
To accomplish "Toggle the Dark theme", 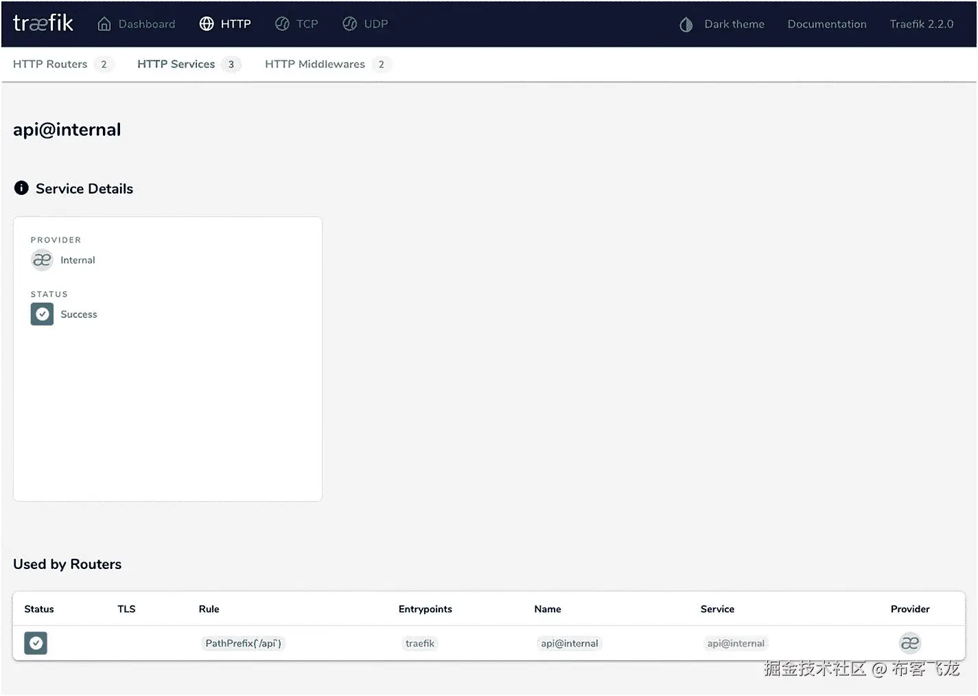I will pos(722,24).
